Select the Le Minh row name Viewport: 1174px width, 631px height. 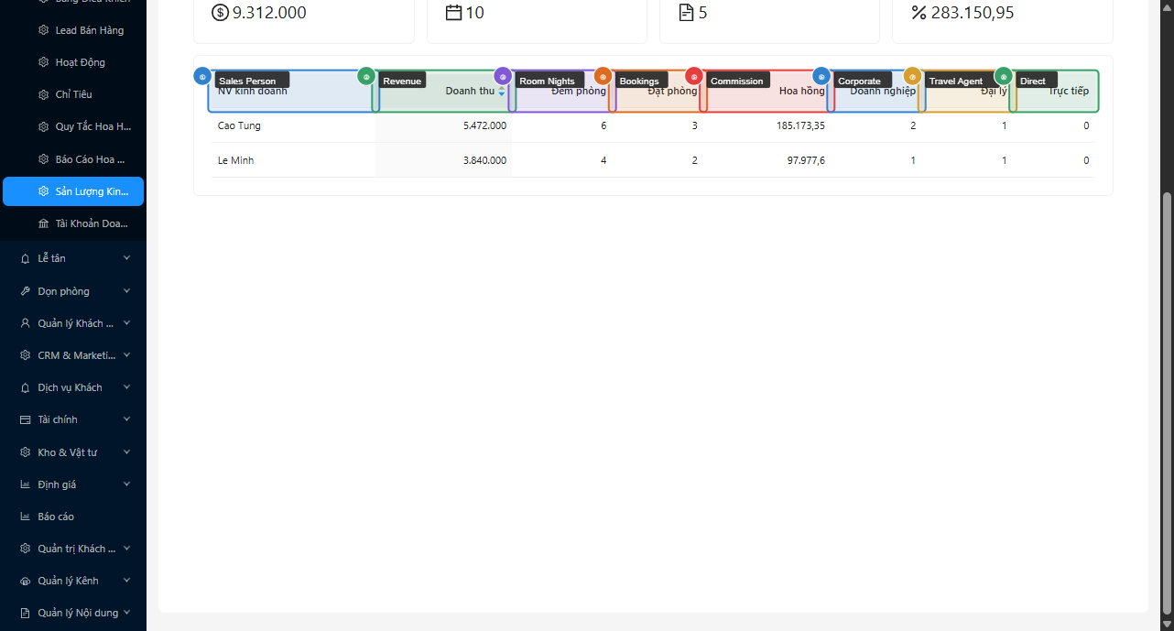coord(235,160)
